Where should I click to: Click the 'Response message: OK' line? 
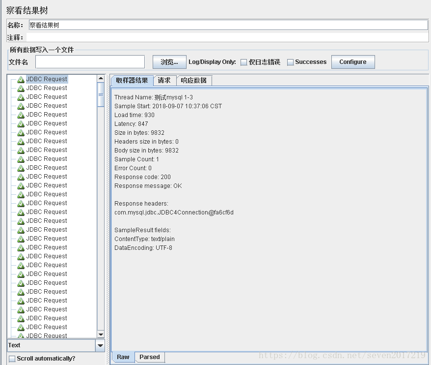148,186
